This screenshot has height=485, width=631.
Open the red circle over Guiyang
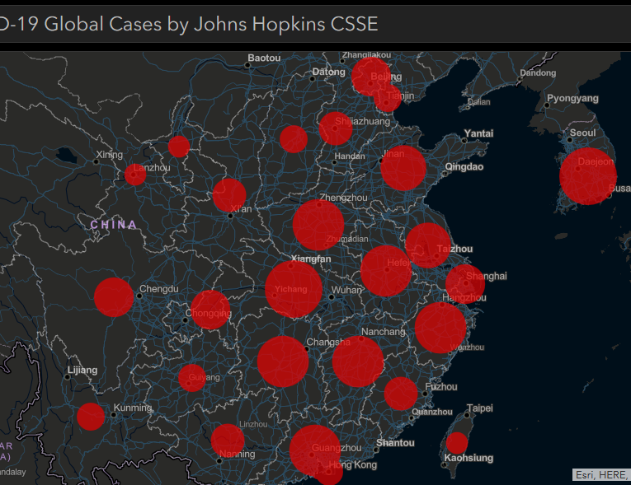pyautogui.click(x=192, y=378)
